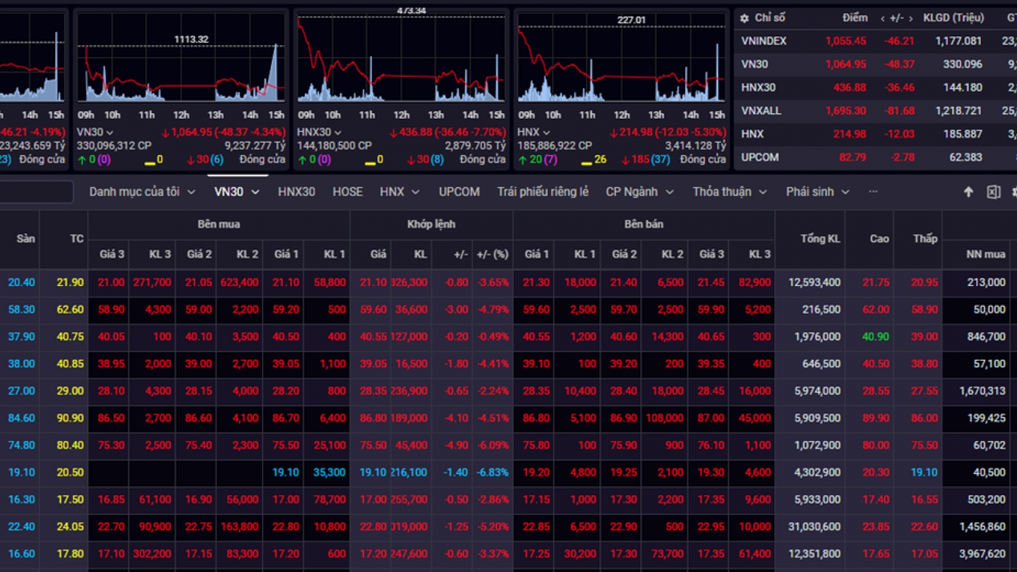Open Thỏa thuận dropdown

(763, 192)
